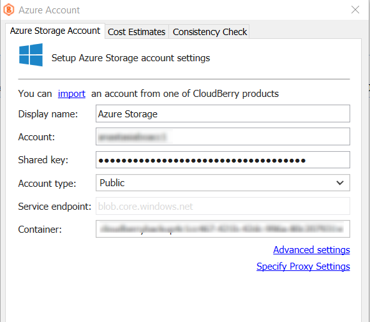Open Specify Proxy Settings link
Viewport: 370px width, 322px height.
point(303,267)
